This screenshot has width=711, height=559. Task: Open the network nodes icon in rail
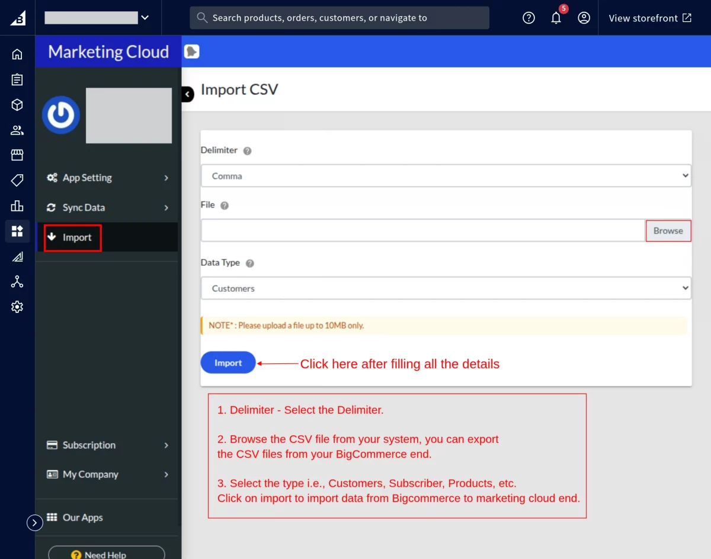point(17,282)
